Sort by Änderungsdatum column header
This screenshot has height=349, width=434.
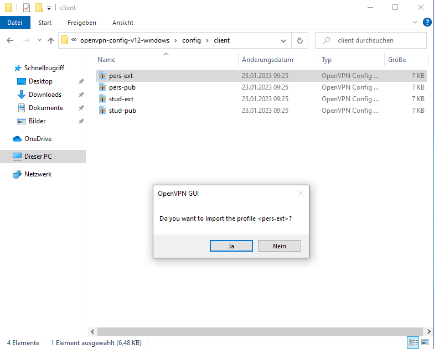(x=267, y=60)
